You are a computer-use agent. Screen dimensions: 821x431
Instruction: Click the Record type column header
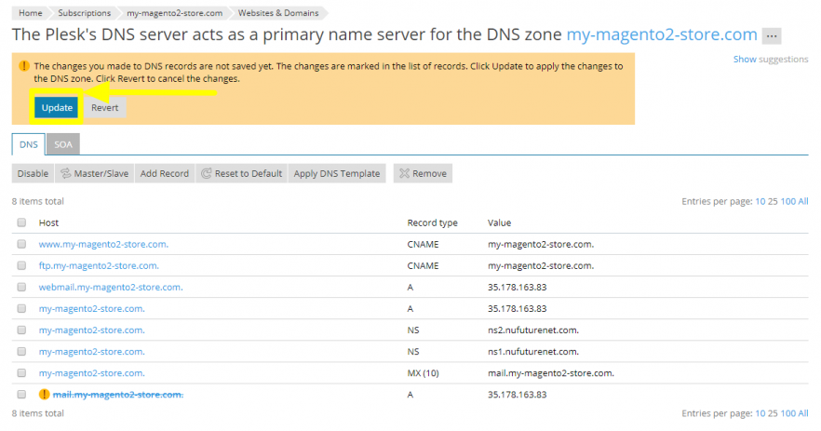coord(433,222)
